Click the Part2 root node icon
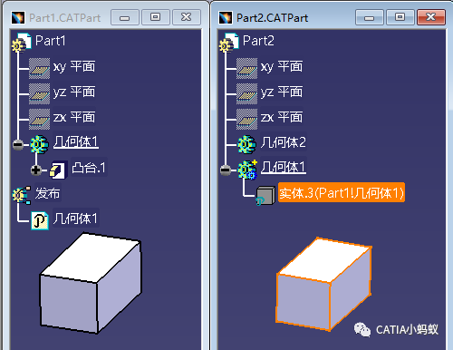Viewport: 453px width, 350px height. [229, 43]
